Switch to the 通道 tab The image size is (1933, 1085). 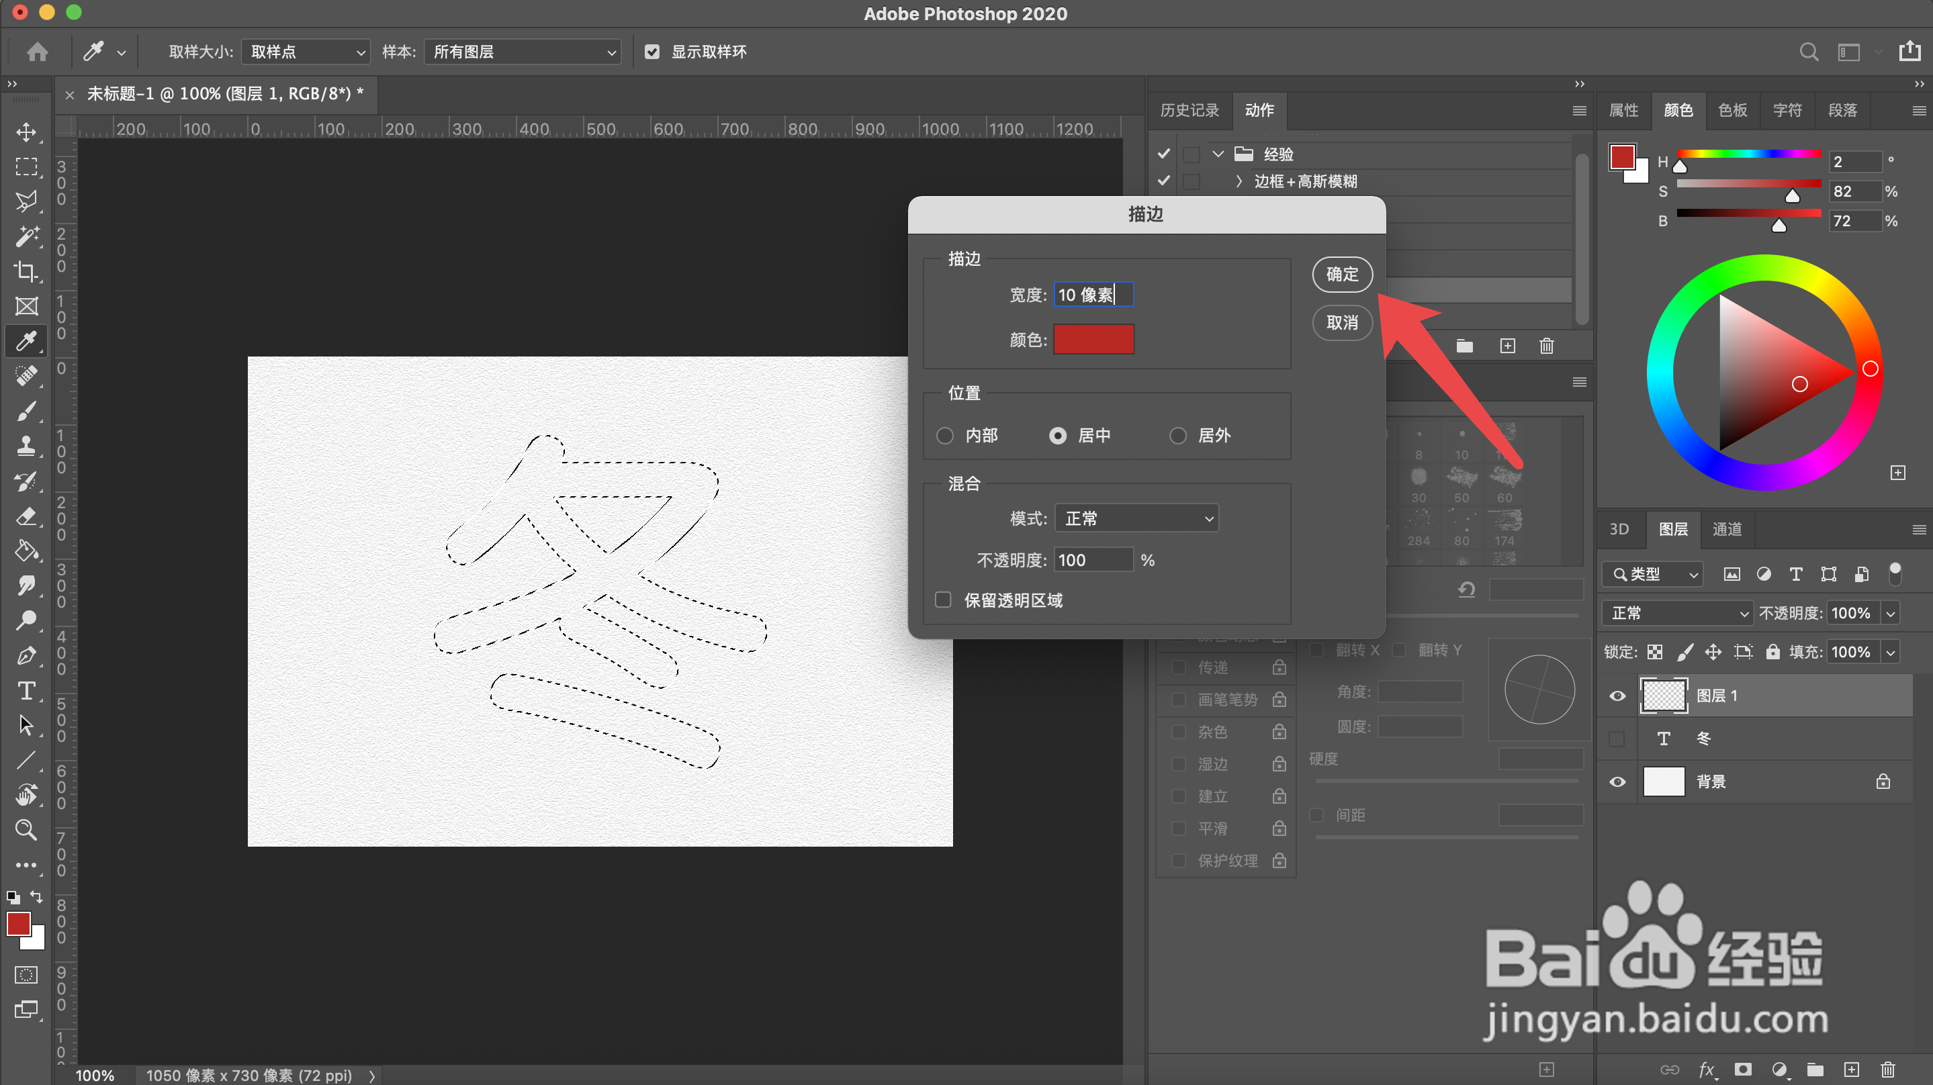(1727, 529)
